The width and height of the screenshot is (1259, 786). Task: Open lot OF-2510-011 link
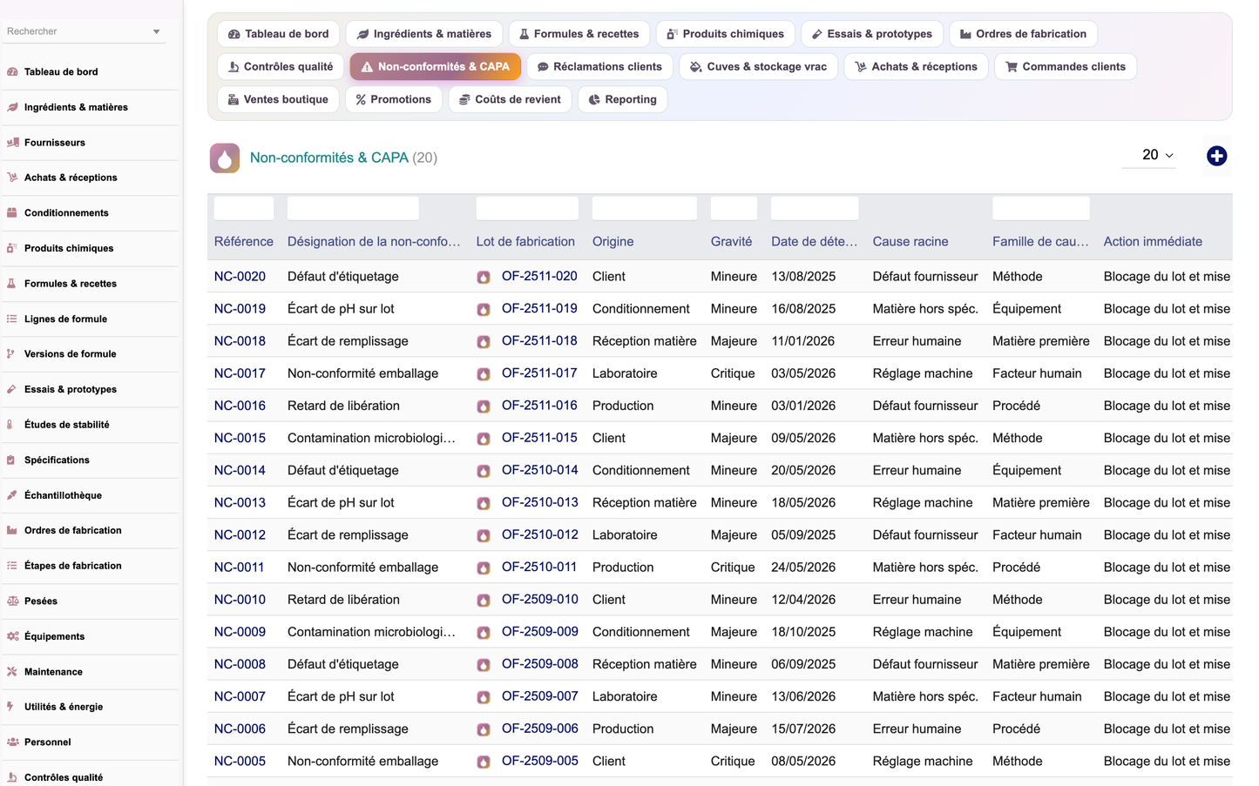point(539,567)
